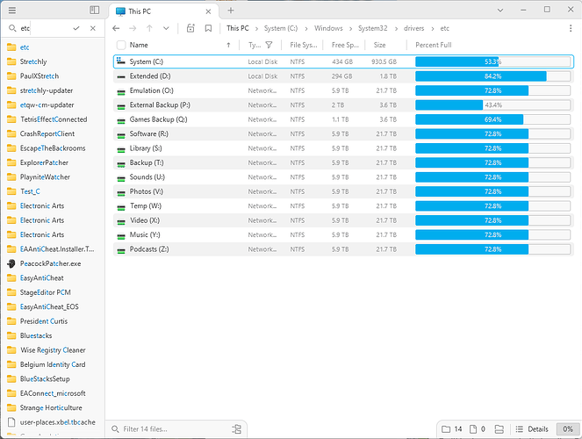Screen dimensions: 582x439
Task: Open the hamburger main menu
Action: coord(12,11)
